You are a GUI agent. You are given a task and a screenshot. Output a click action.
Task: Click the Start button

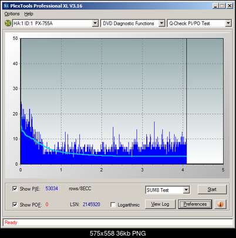(x=212, y=189)
